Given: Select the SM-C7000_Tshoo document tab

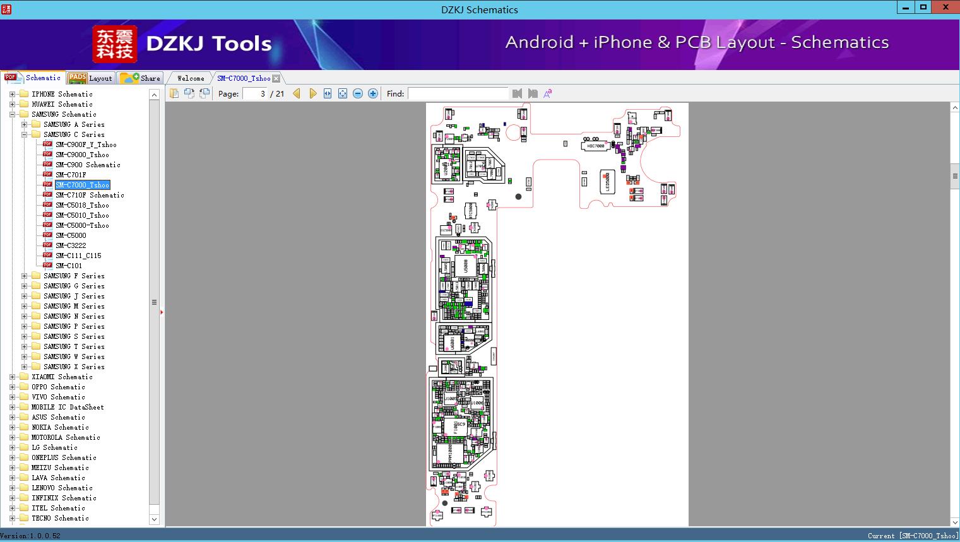Looking at the screenshot, I should tap(244, 78).
